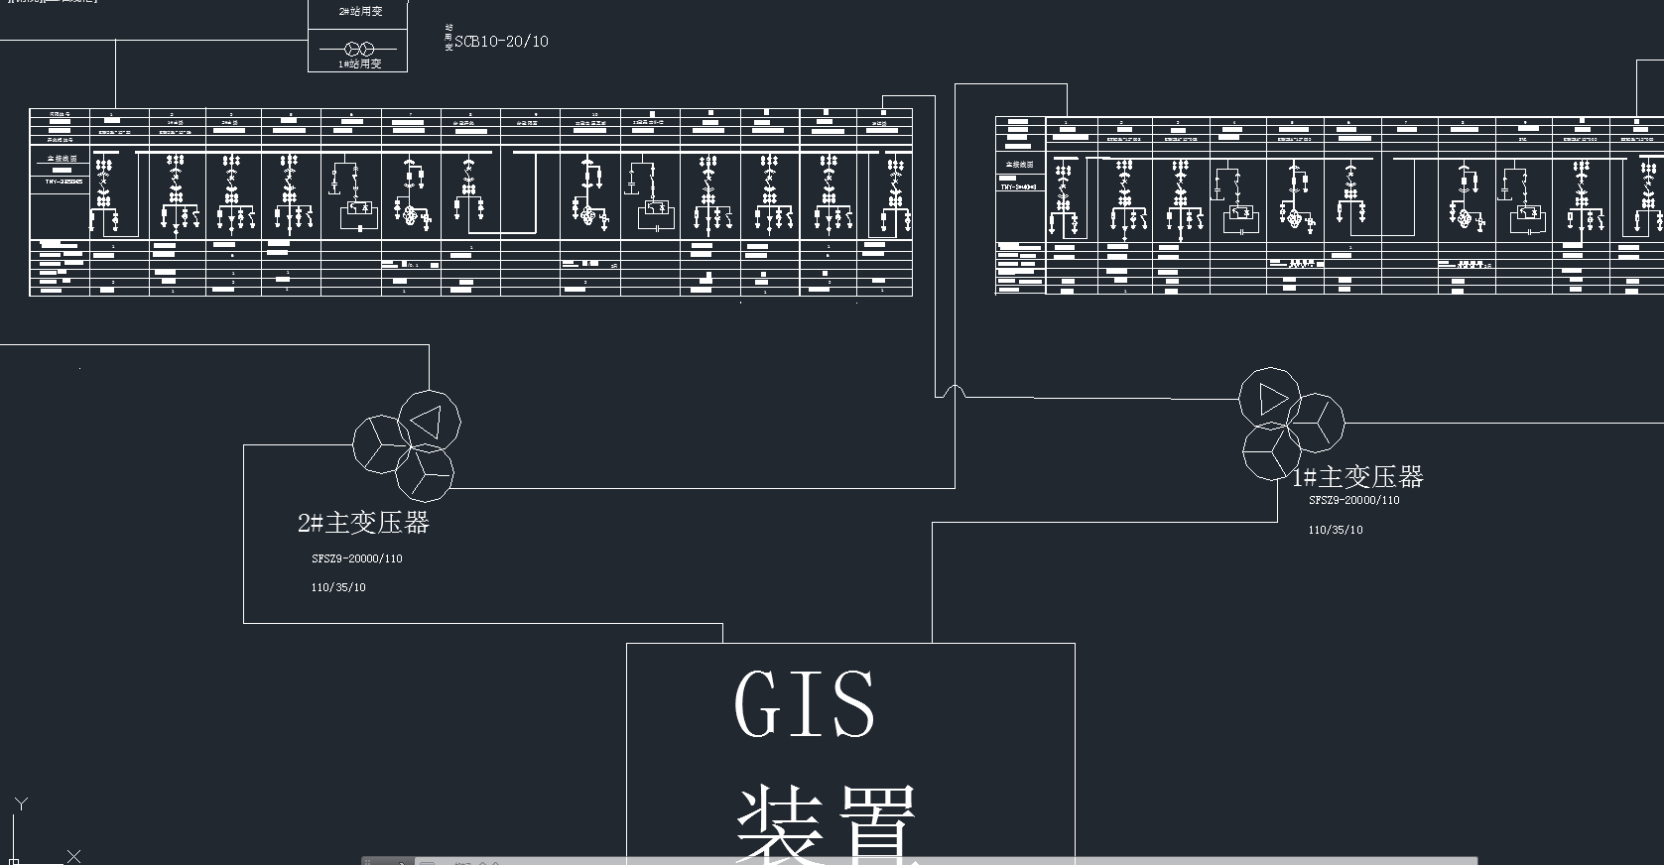Select 110/35/10 rating under 2#主变压器
This screenshot has width=1664, height=865.
338,587
